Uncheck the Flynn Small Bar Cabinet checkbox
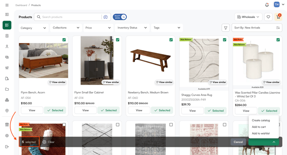 tap(117, 40)
